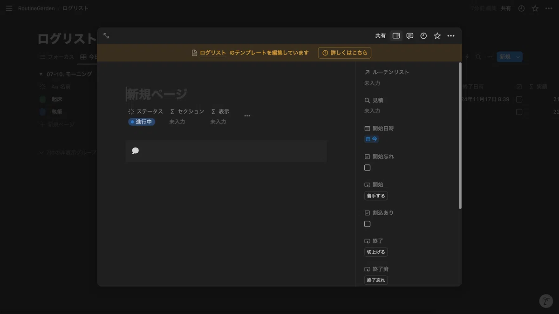The image size is (559, 314).
Task: Click the 表示 formula property label
Action: point(220,112)
